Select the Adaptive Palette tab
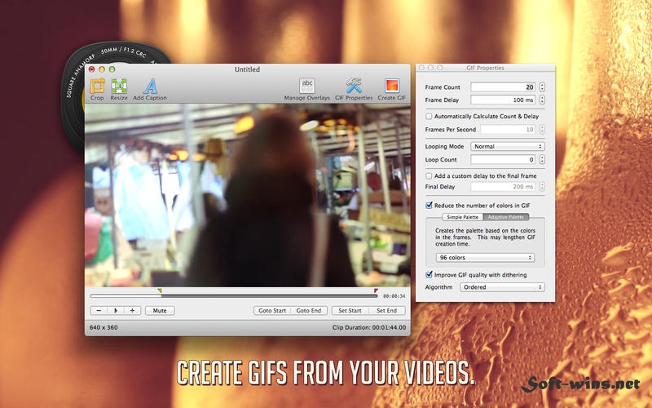 point(506,217)
